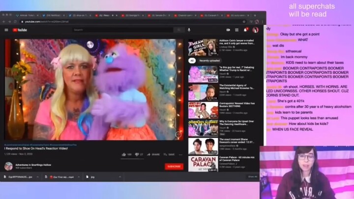Expand options for 'Our First Ad...mp4' download
Image resolution: width=354 pixels, height=199 pixels.
(79, 177)
